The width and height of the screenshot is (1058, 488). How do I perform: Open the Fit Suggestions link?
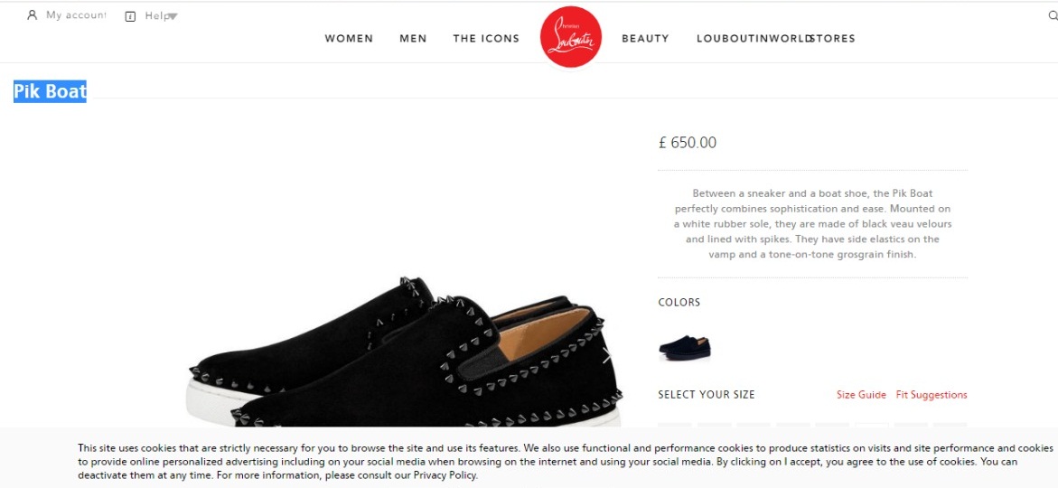(932, 395)
